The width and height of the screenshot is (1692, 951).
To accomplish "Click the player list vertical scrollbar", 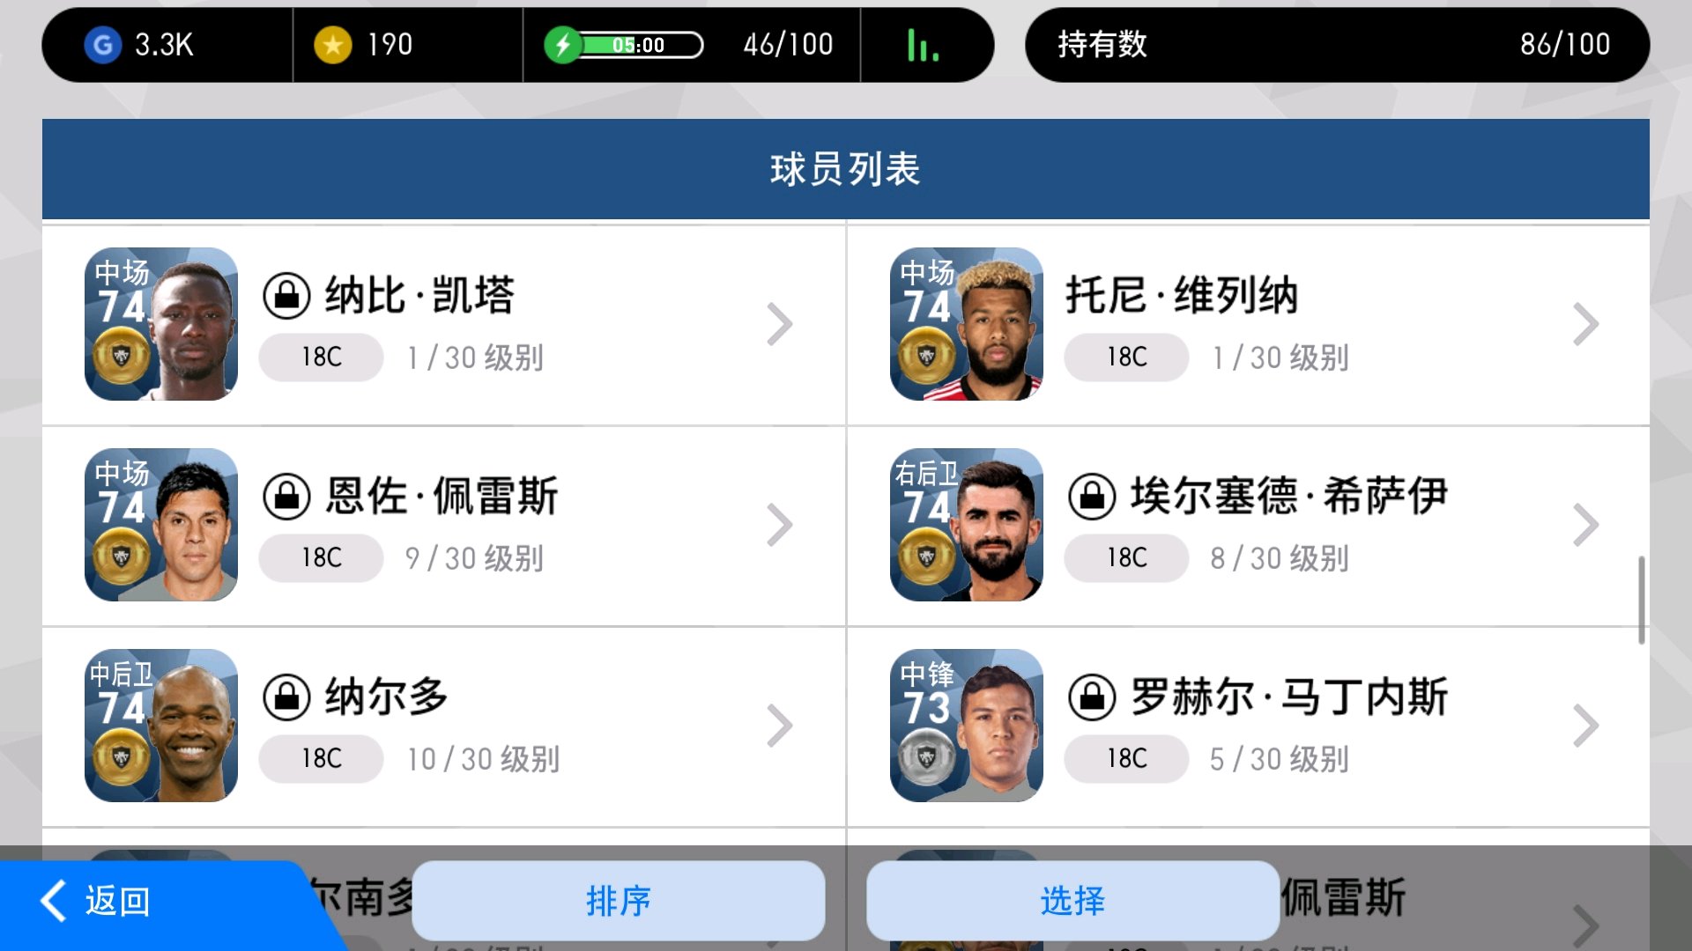I will (x=1641, y=599).
